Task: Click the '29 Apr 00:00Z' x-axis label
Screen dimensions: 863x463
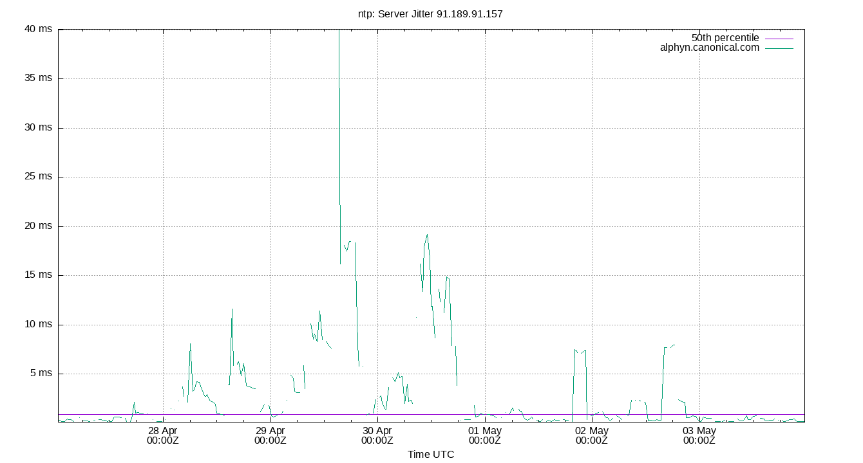Action: 270,435
